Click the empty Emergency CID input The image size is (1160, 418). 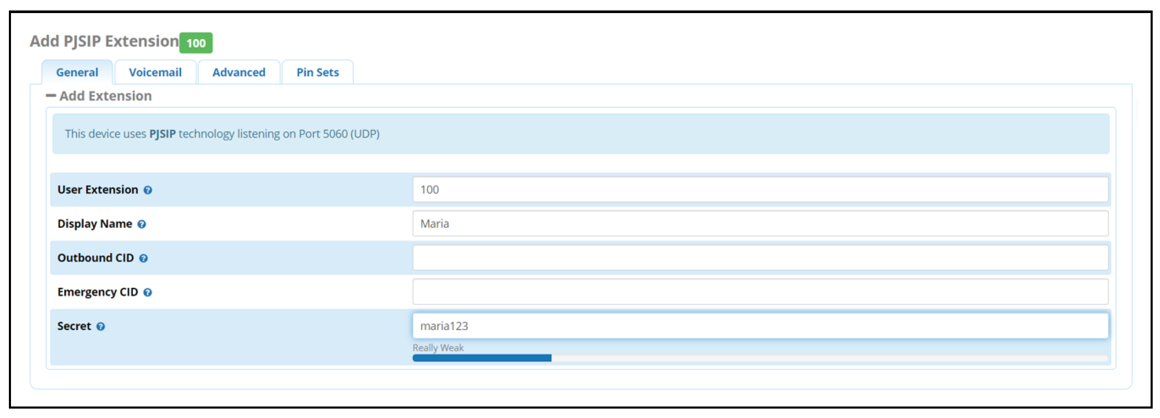[x=760, y=291]
